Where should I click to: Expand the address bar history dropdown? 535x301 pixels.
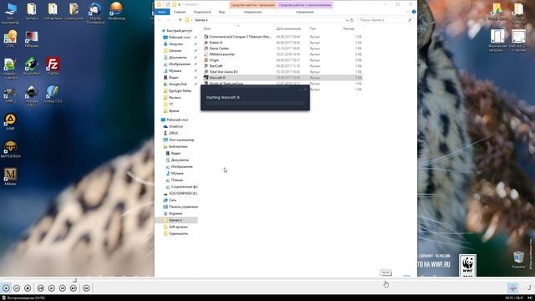[x=347, y=20]
